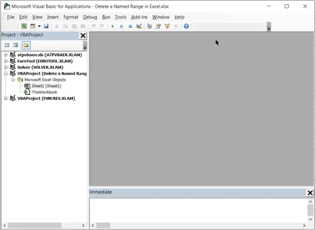This screenshot has height=230, width=316.
Task: Open the Window menu
Action: coord(161,17)
